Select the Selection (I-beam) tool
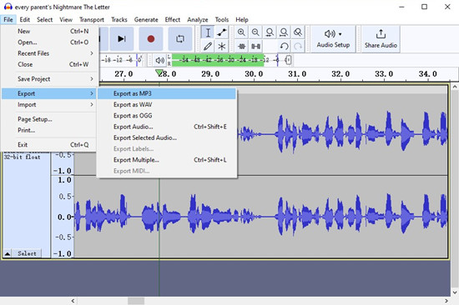Image resolution: width=459 pixels, height=305 pixels. click(x=208, y=32)
